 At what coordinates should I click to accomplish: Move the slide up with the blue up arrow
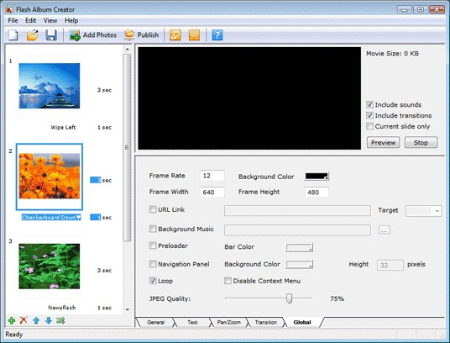(36, 320)
